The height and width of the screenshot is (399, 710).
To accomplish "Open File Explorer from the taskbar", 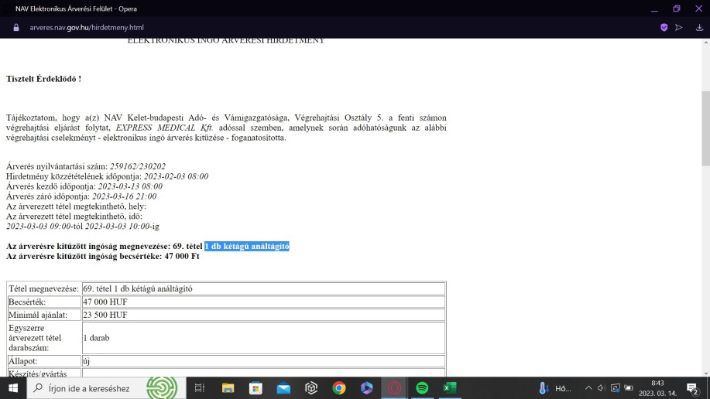I will [x=228, y=388].
